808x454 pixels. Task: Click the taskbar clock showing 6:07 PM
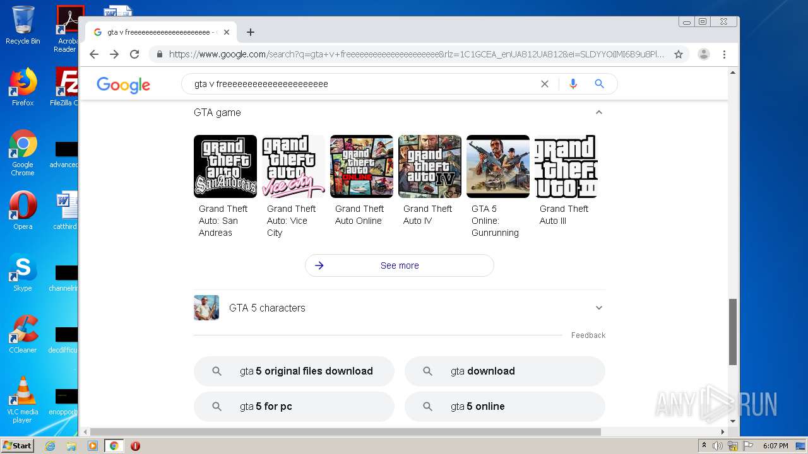click(x=775, y=446)
